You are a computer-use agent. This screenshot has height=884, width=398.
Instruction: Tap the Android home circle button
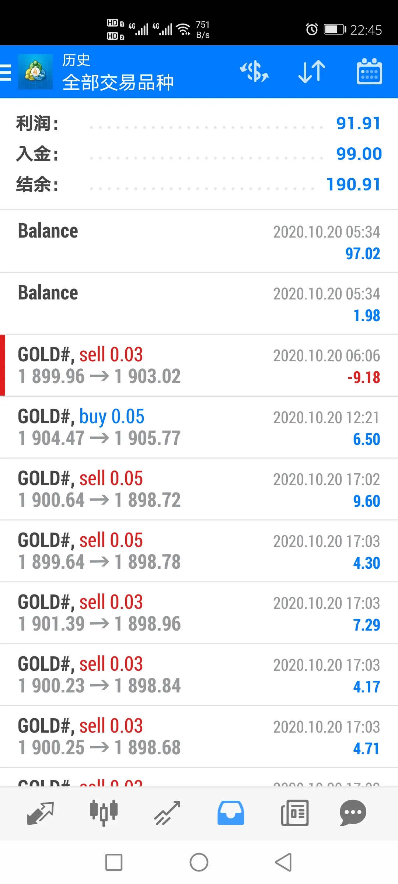click(x=199, y=862)
